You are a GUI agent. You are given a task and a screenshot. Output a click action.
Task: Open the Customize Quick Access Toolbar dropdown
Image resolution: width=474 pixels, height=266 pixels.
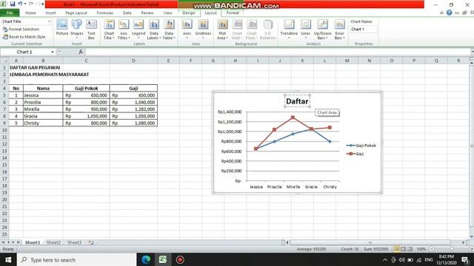tap(42, 4)
